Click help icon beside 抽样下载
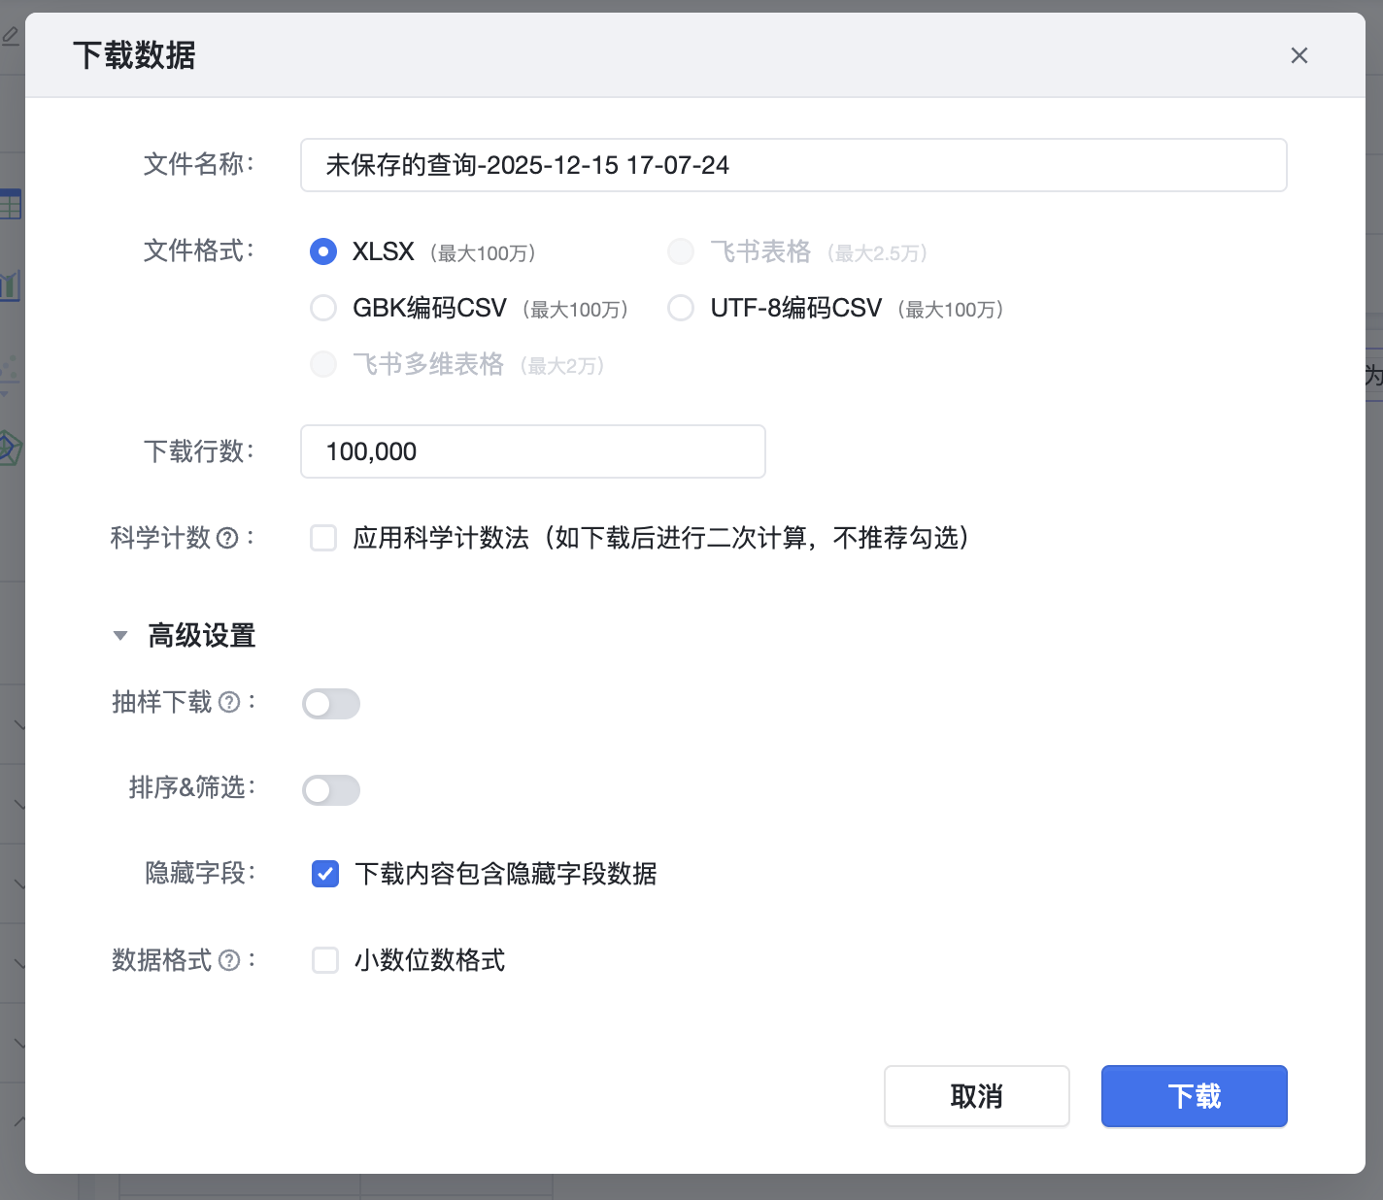This screenshot has width=1383, height=1200. click(x=229, y=702)
